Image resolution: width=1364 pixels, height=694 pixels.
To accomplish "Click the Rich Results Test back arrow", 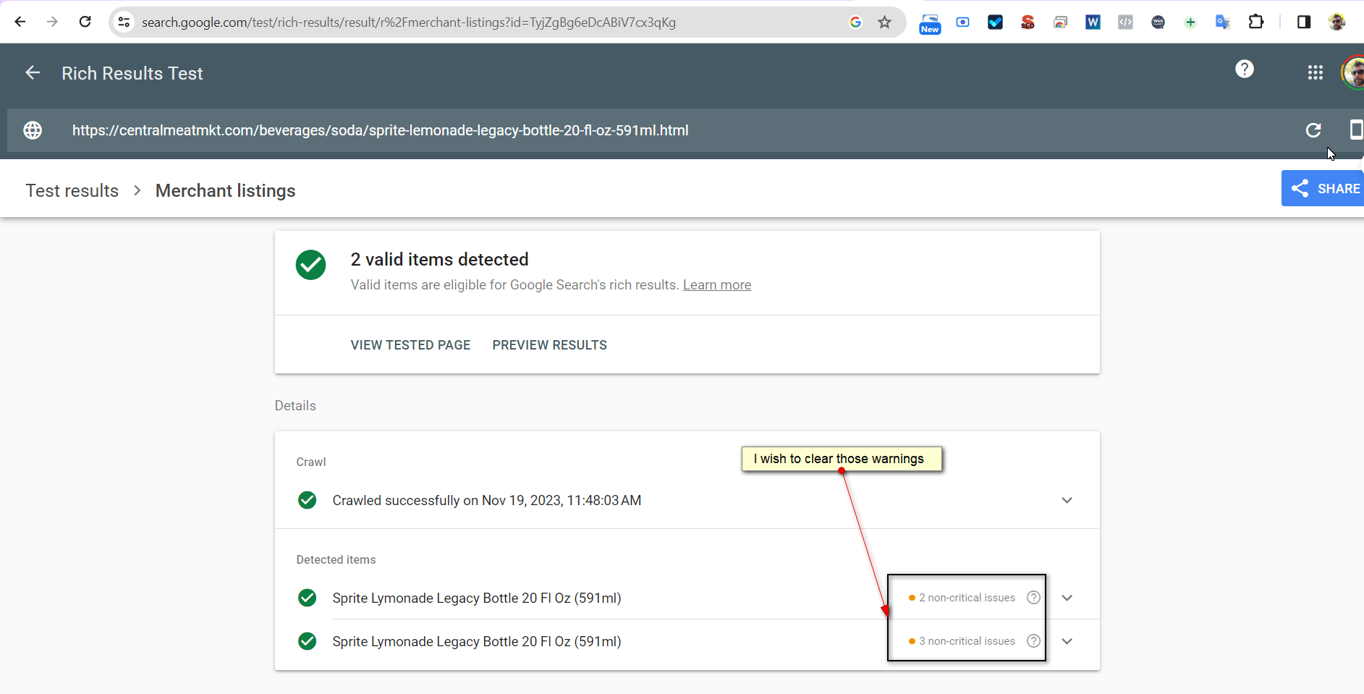I will (x=33, y=72).
